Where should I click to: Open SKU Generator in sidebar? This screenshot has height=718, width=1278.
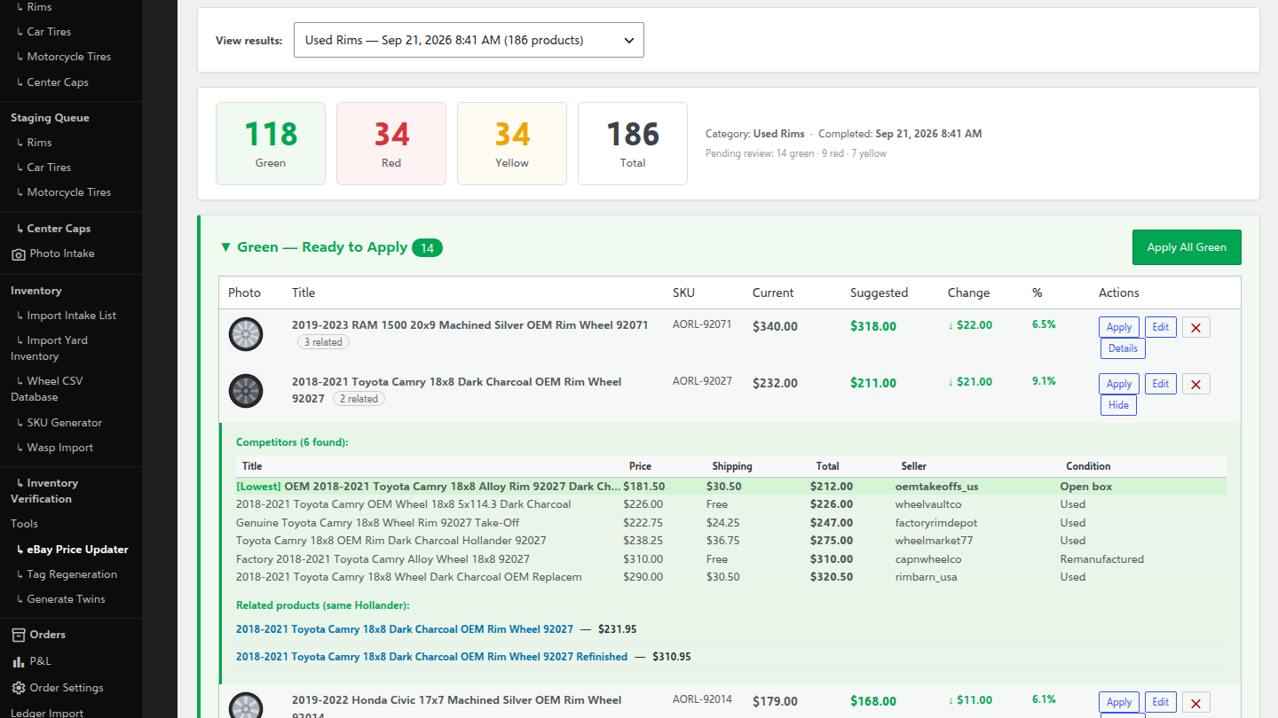[x=65, y=423]
